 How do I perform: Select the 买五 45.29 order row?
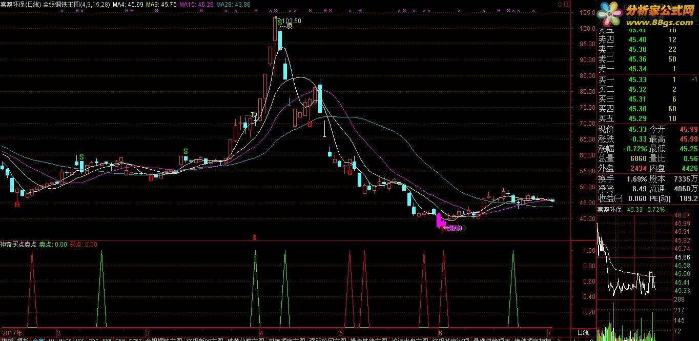(648, 118)
